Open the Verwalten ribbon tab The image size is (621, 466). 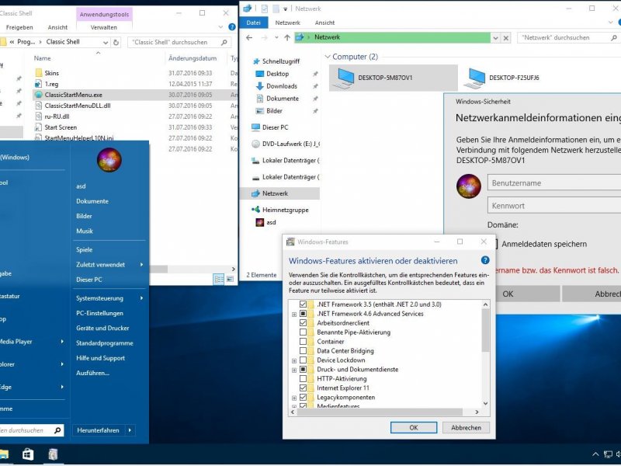coord(104,27)
